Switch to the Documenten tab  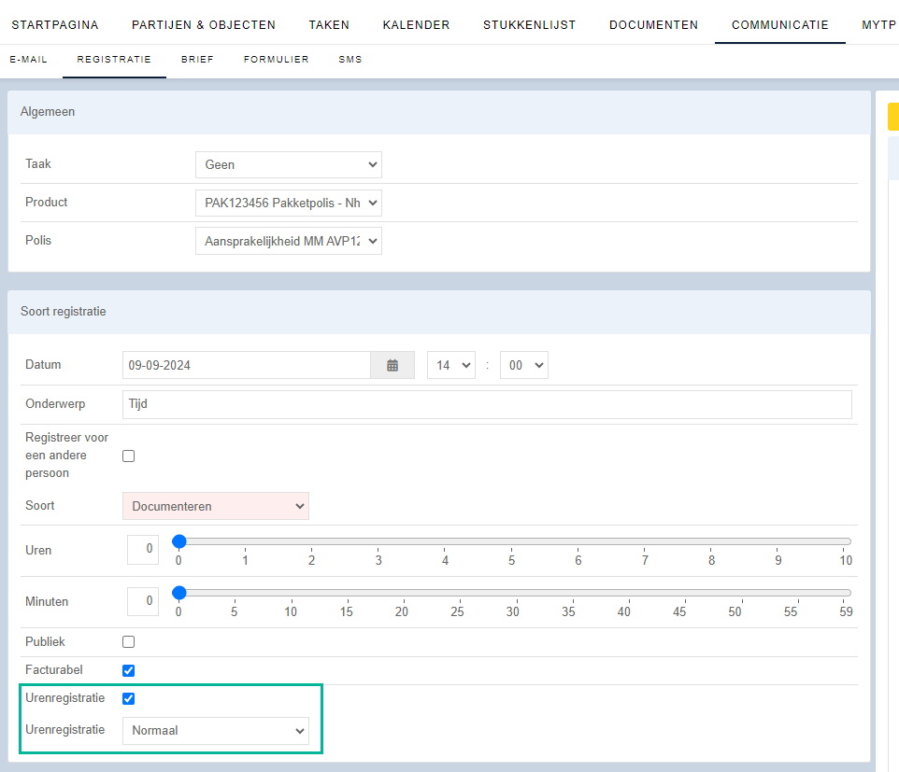pyautogui.click(x=653, y=25)
